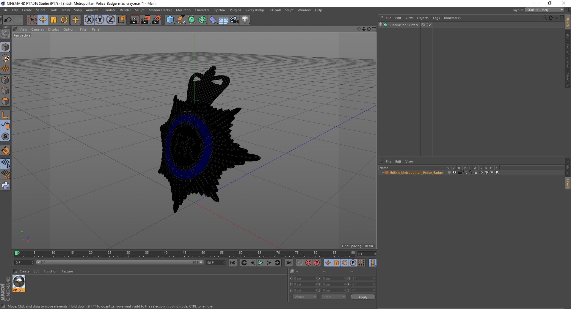
Task: Click the timeline ruler at frame 45
Action: (x=184, y=253)
